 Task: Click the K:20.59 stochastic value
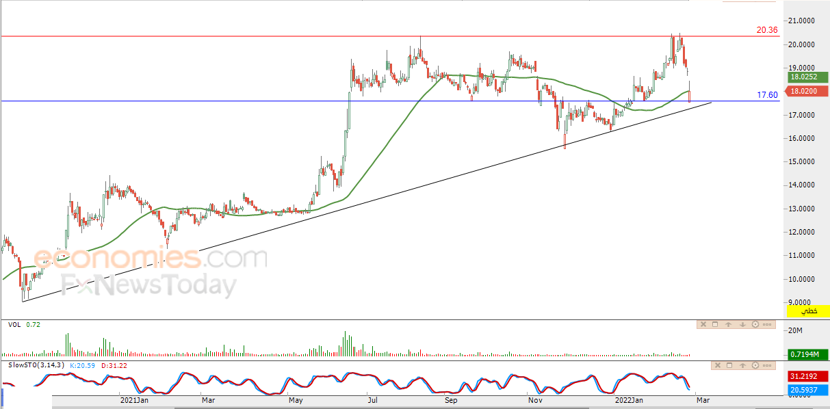[83, 365]
